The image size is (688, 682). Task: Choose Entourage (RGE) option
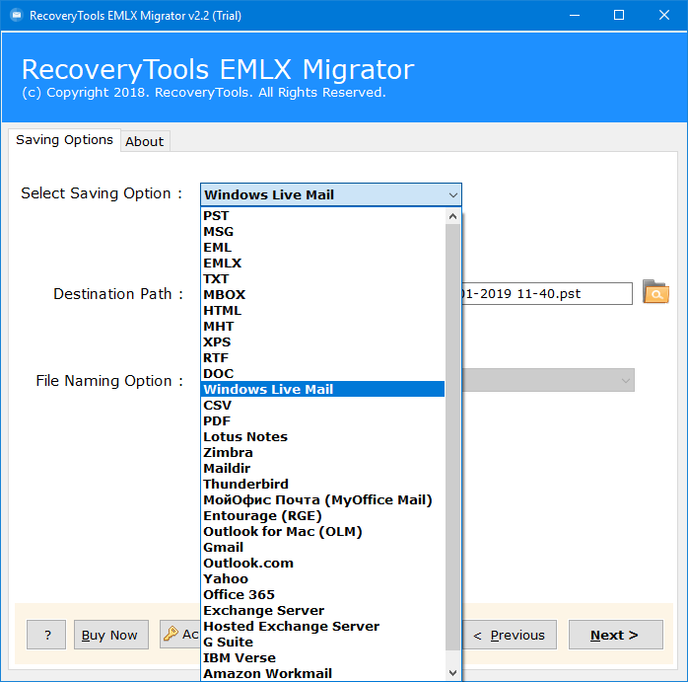322,516
